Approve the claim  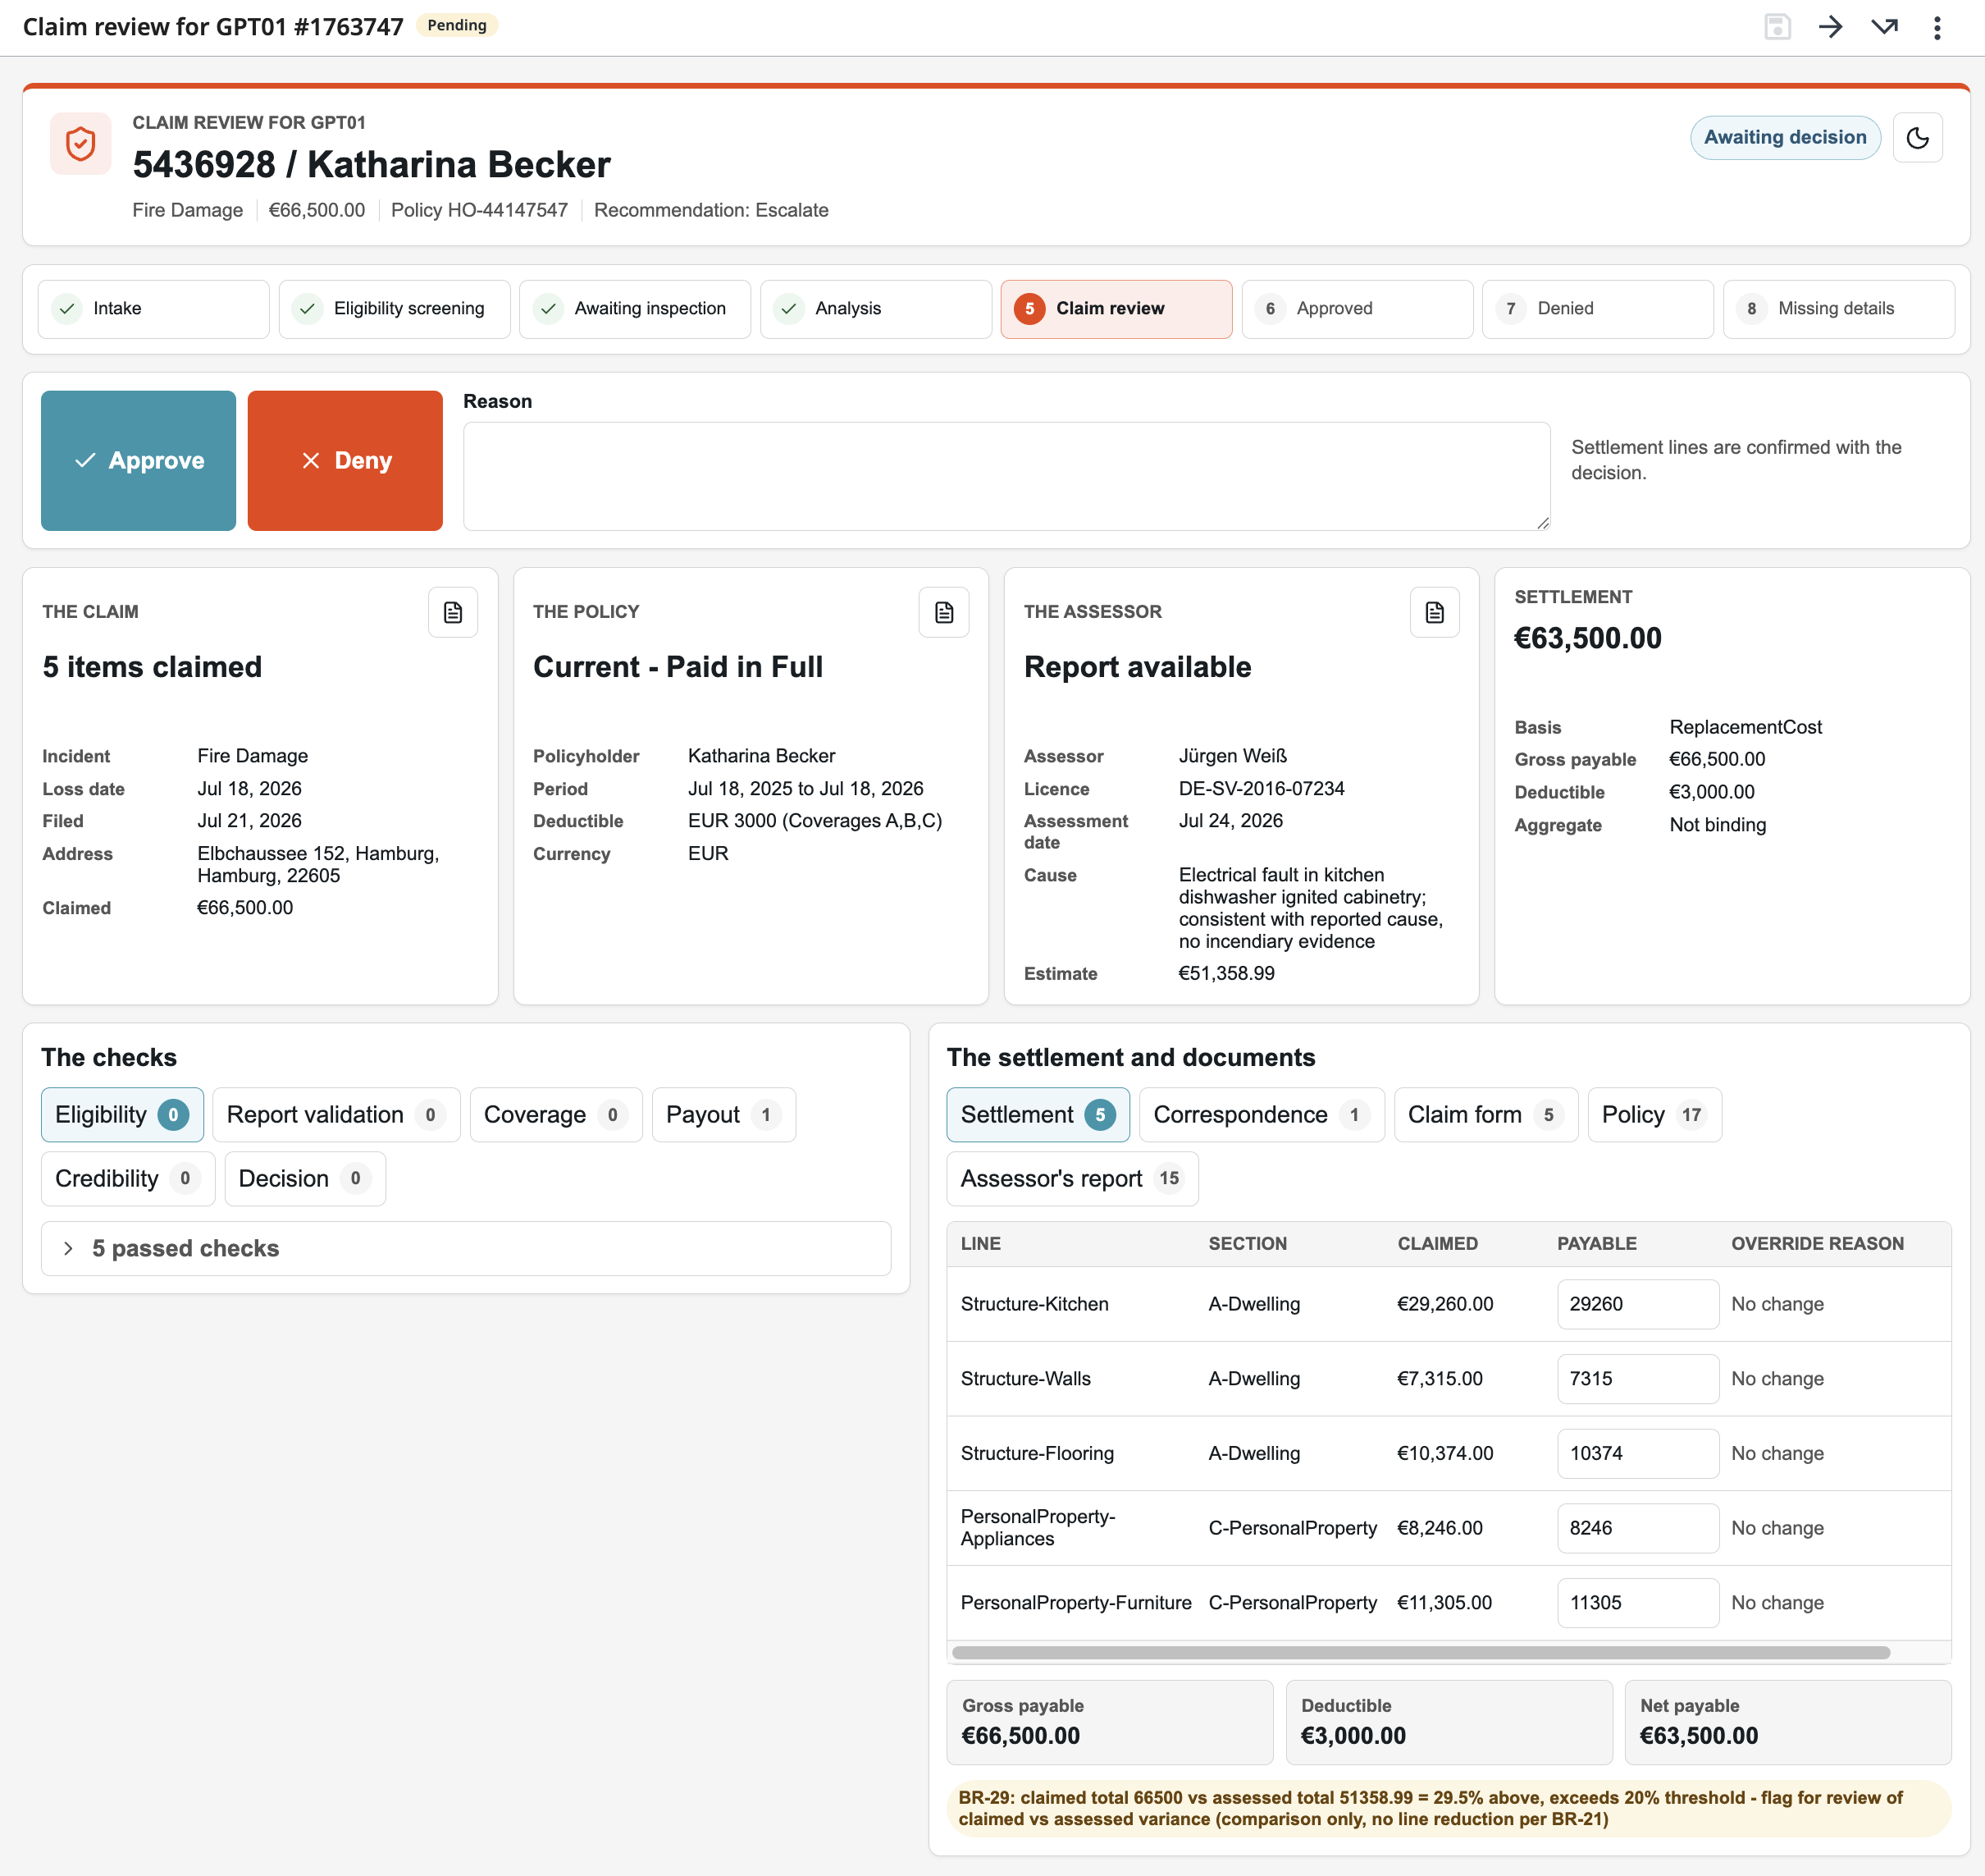[139, 460]
